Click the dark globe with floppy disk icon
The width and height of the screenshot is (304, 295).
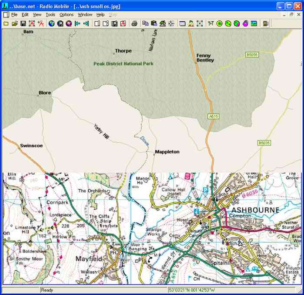pyautogui.click(x=60, y=23)
